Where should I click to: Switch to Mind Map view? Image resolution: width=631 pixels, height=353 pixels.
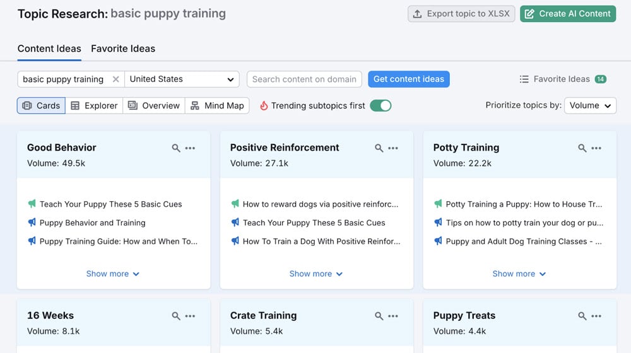pyautogui.click(x=217, y=106)
